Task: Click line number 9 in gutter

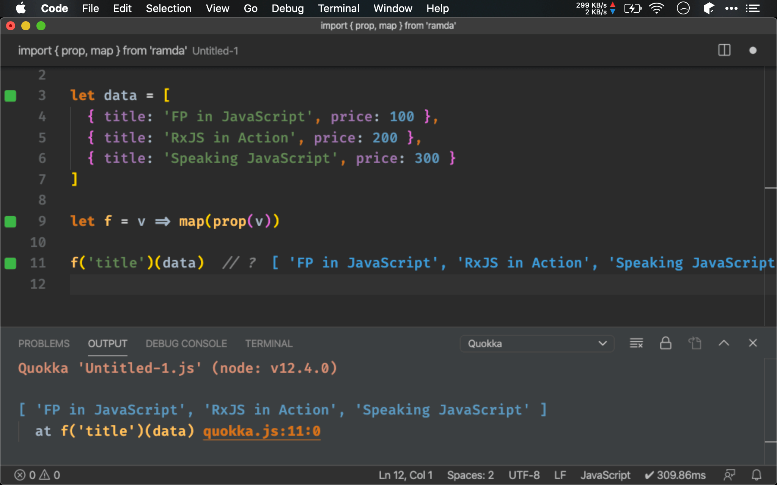Action: [x=42, y=221]
